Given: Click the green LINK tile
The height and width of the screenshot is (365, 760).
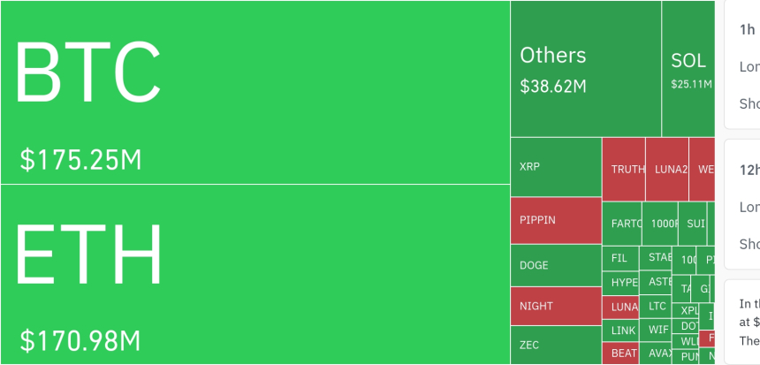Looking at the screenshot, I should [x=622, y=331].
